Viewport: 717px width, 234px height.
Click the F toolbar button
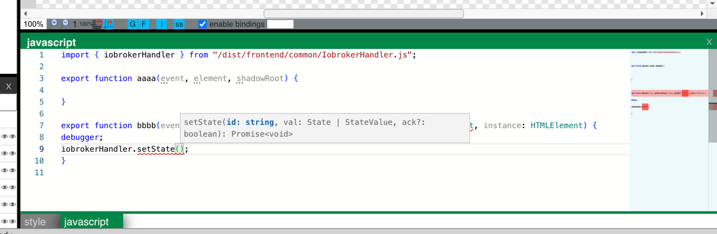(x=143, y=24)
